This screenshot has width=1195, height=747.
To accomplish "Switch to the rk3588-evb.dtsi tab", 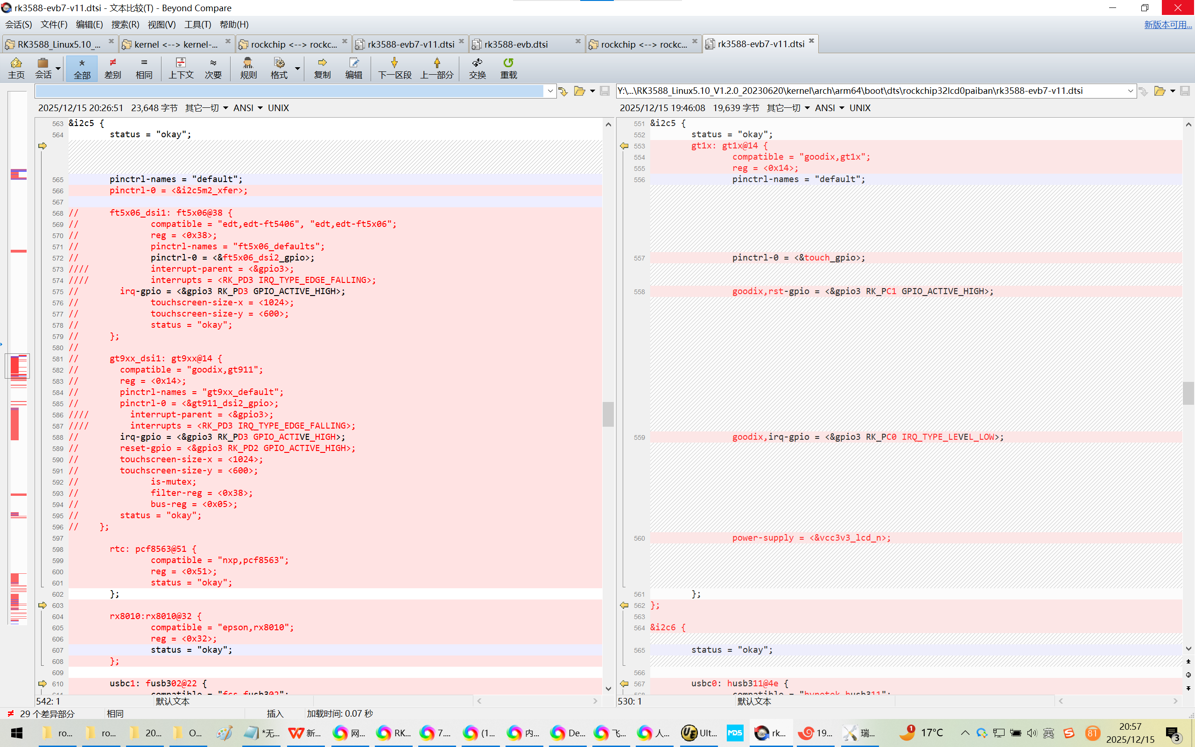I will [516, 44].
